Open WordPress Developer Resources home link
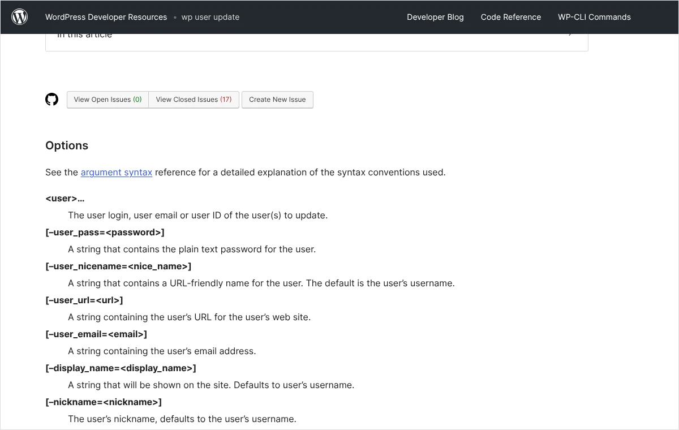679x430 pixels. pyautogui.click(x=106, y=17)
